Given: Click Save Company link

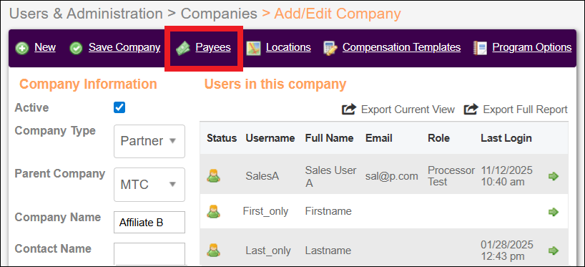Looking at the screenshot, I should point(124,47).
